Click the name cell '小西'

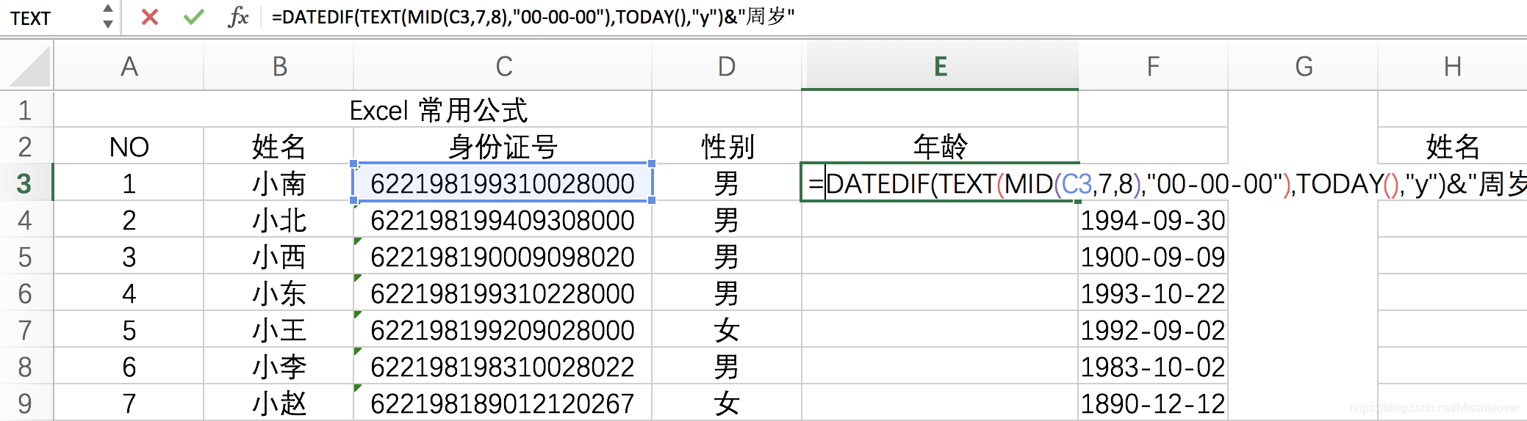coord(279,256)
